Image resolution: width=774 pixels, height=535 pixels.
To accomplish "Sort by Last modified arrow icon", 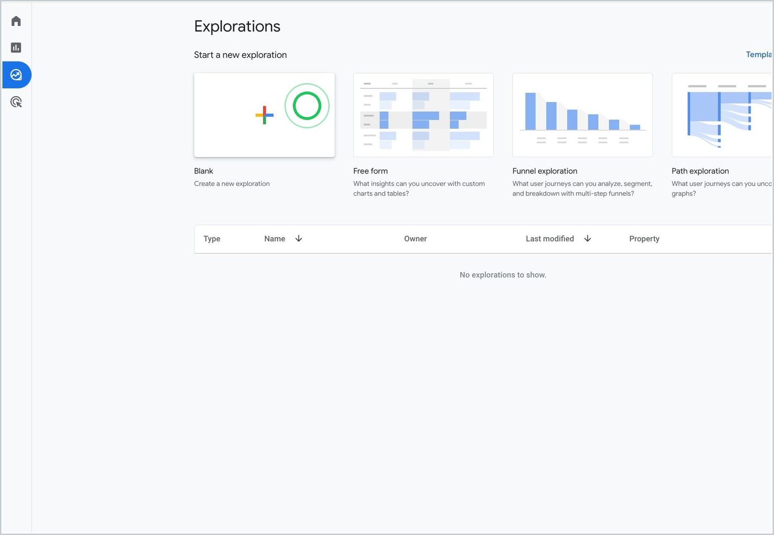I will click(x=587, y=239).
